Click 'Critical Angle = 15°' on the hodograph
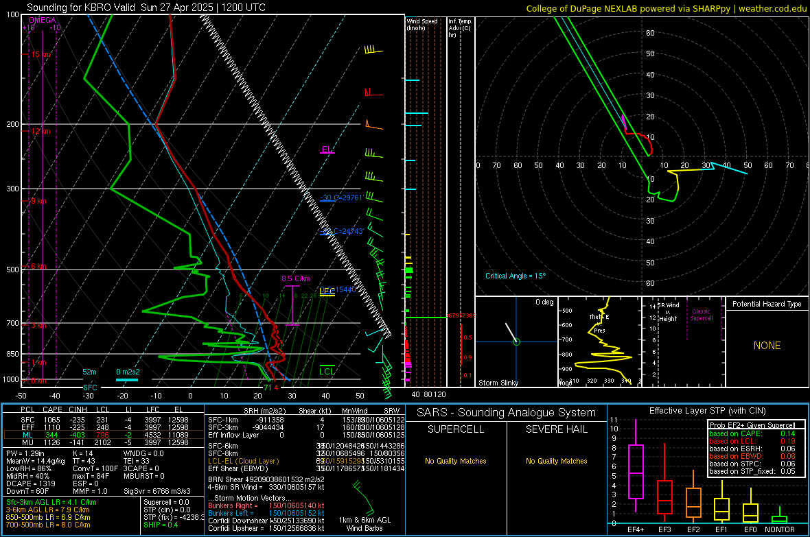 [516, 276]
